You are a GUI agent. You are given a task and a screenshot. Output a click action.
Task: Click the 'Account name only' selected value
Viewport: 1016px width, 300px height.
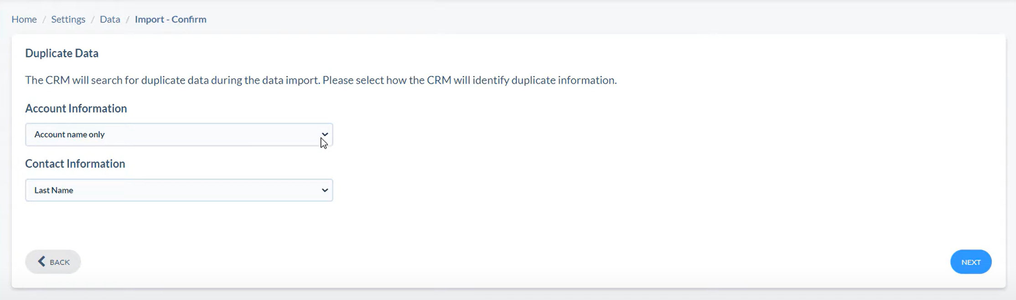pos(69,134)
